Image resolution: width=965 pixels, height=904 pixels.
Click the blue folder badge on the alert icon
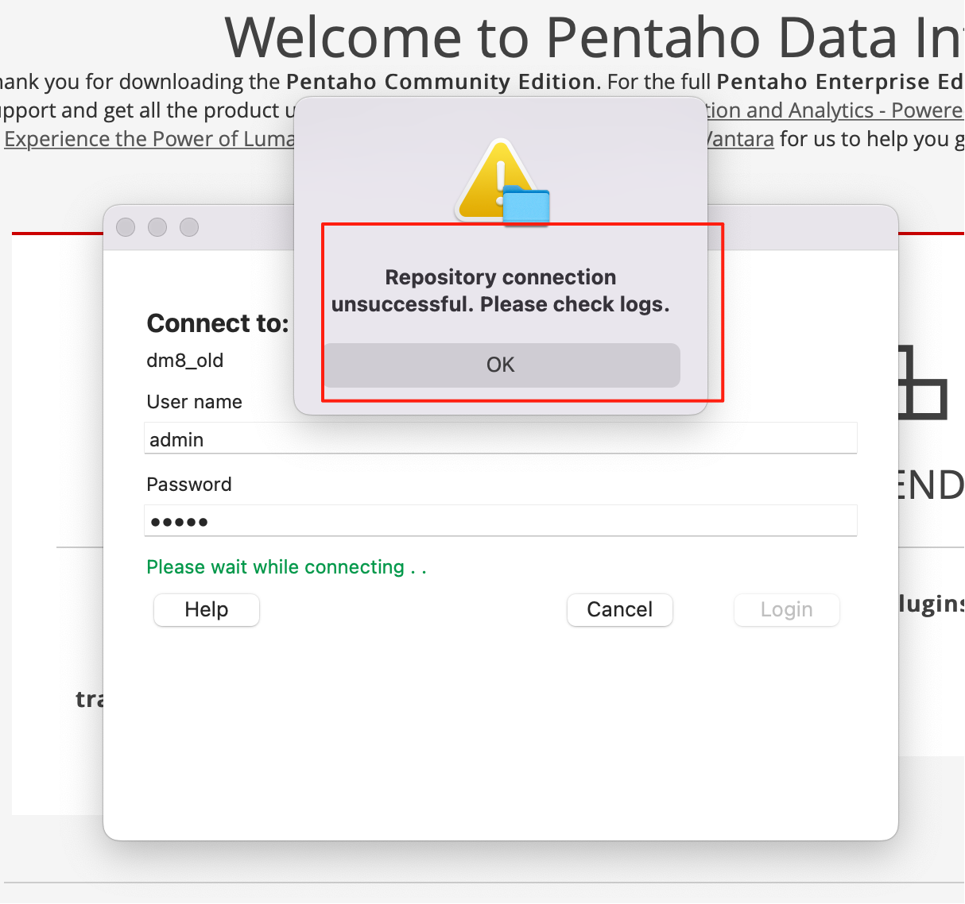point(526,206)
